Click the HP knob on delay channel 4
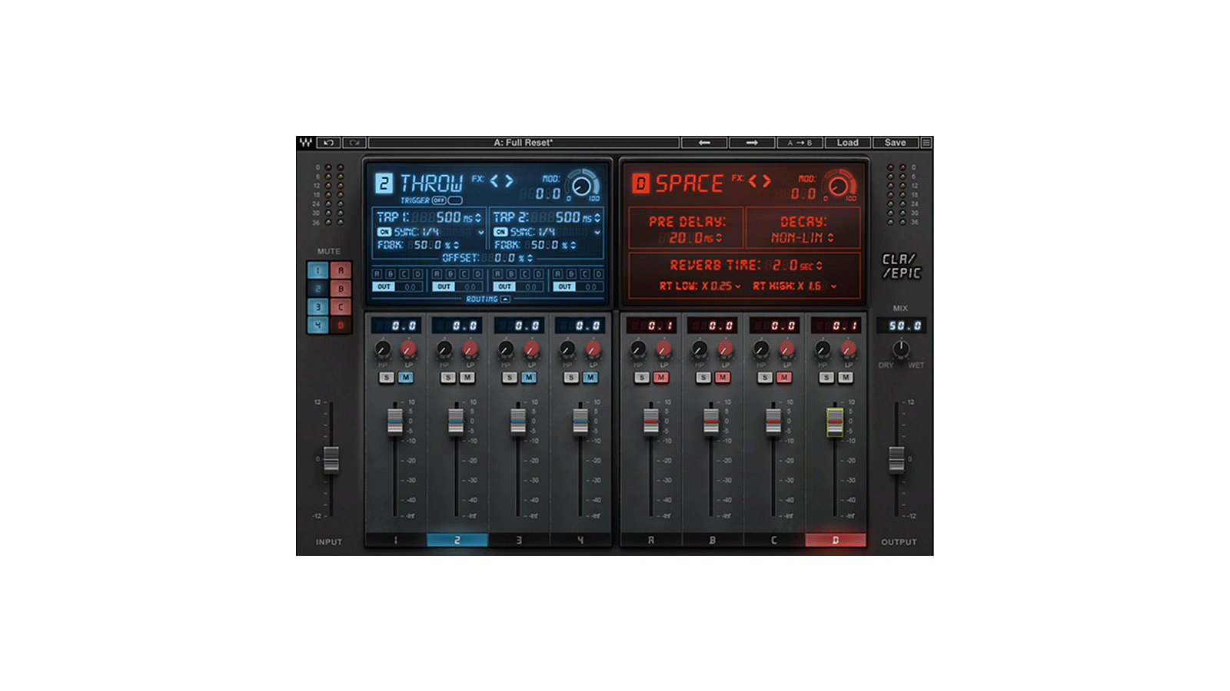Image resolution: width=1230 pixels, height=691 pixels. click(x=567, y=350)
